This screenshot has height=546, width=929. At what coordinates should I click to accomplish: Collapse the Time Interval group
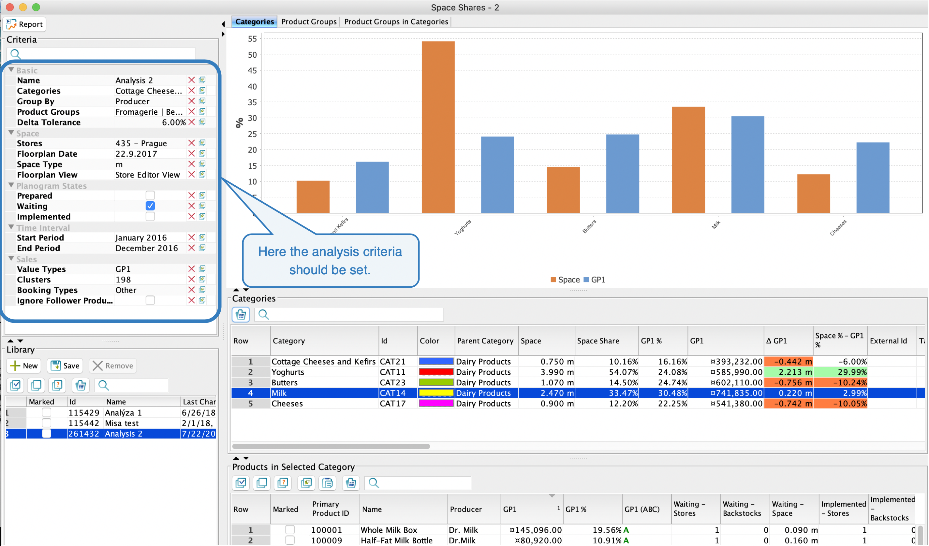pyautogui.click(x=11, y=227)
